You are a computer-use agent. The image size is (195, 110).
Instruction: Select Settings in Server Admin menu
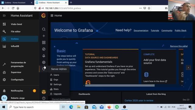tap(57, 84)
